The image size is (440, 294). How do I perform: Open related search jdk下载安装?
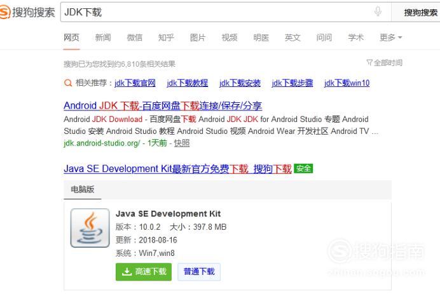(240, 83)
